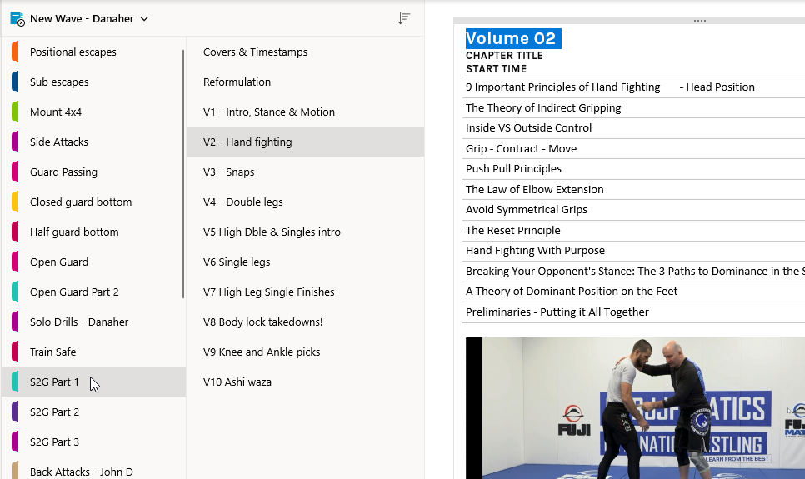Click The Reset Principle table row
Viewport: 805px width, 479px height.
[x=513, y=231]
